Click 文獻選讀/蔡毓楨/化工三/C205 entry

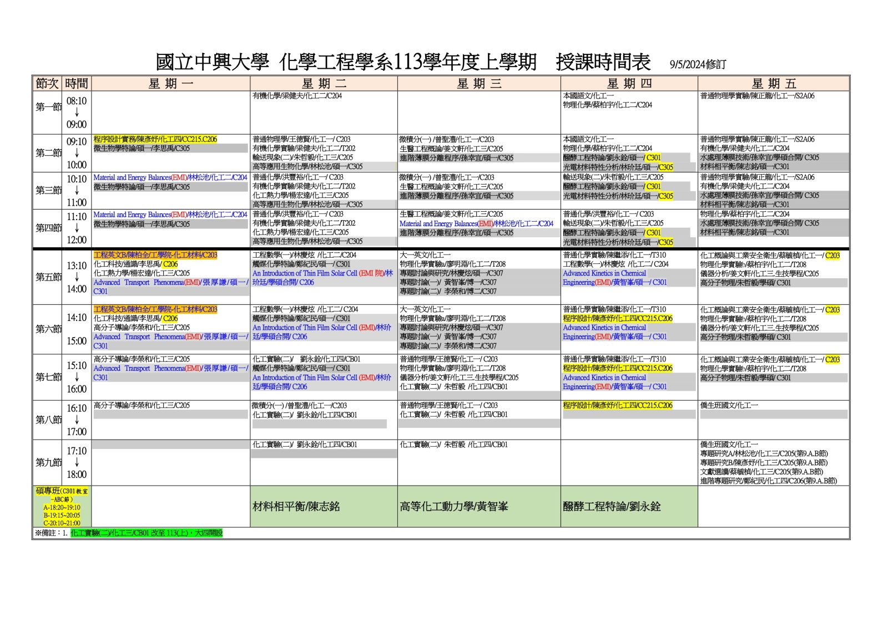761,472
